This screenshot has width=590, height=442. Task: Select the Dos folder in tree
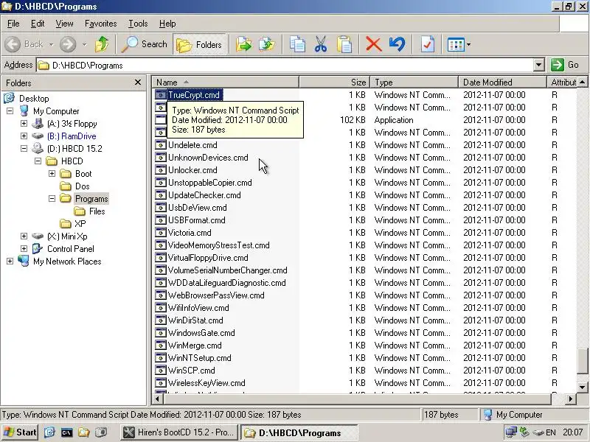pos(82,186)
